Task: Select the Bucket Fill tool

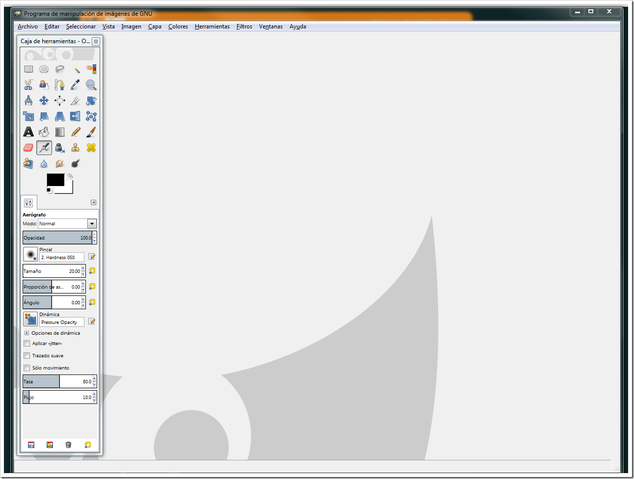Action: click(x=44, y=132)
